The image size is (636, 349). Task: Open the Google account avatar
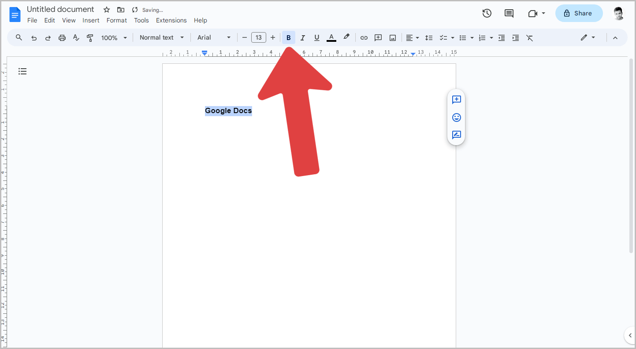tap(619, 14)
